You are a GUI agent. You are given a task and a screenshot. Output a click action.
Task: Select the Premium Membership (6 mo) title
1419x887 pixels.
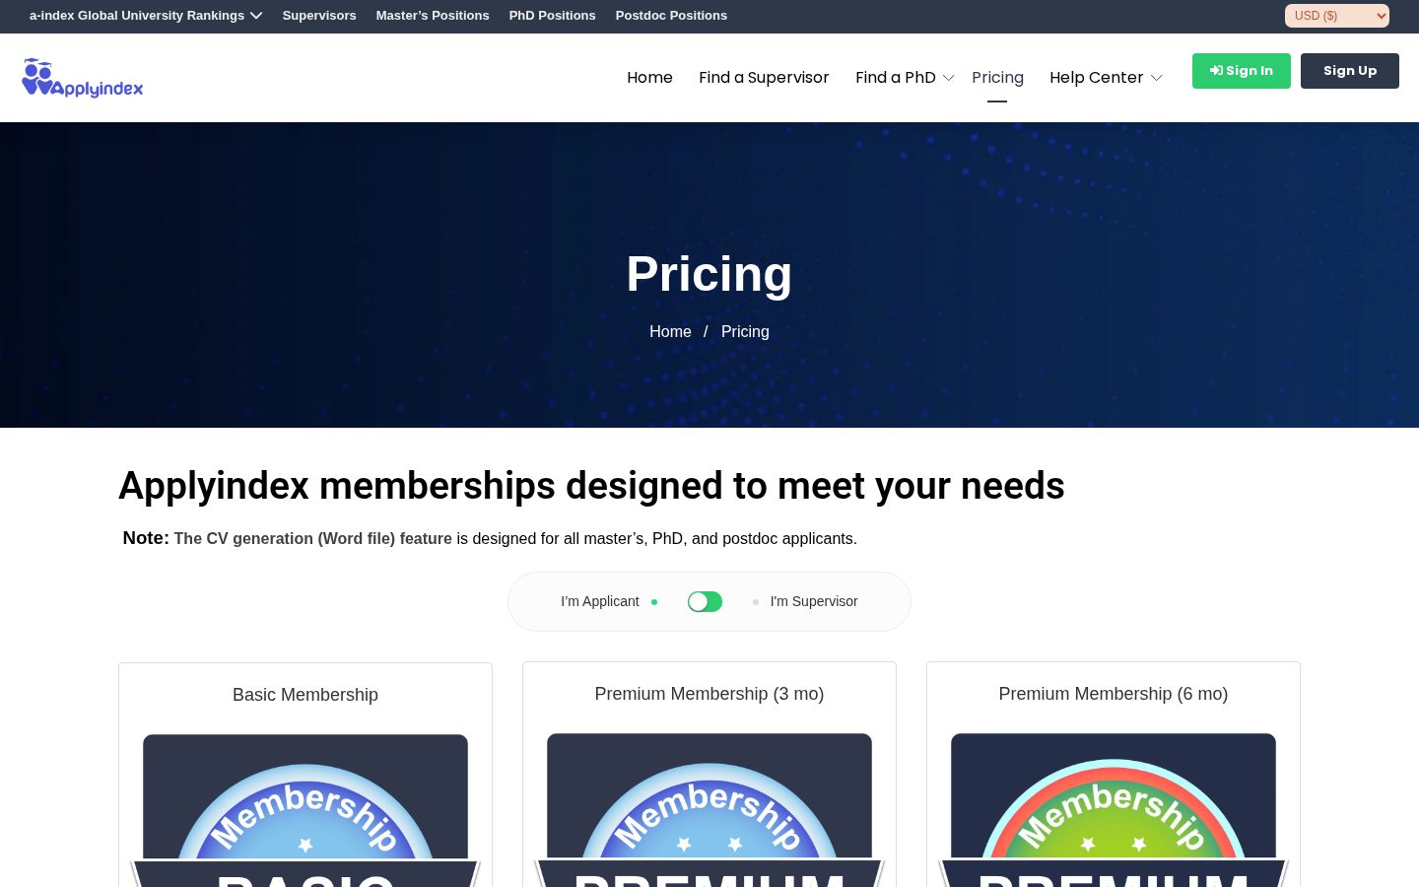1114,694
